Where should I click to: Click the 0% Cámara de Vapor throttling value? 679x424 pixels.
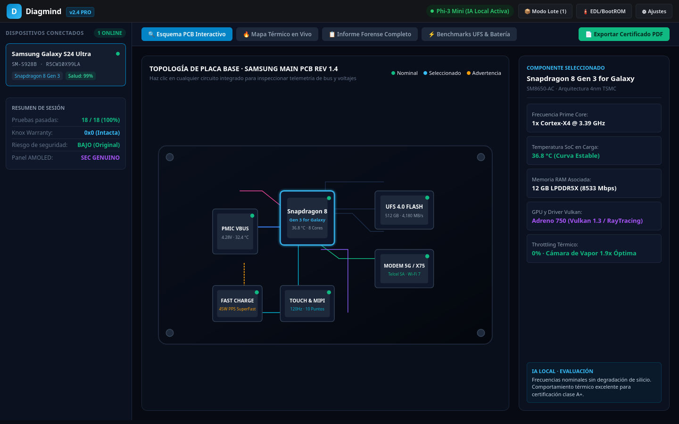coord(584,253)
